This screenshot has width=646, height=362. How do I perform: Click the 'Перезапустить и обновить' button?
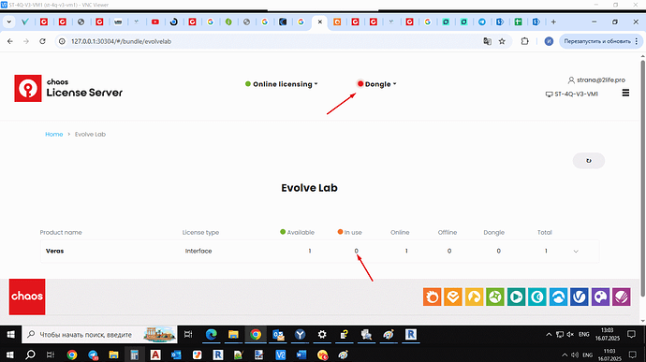597,41
